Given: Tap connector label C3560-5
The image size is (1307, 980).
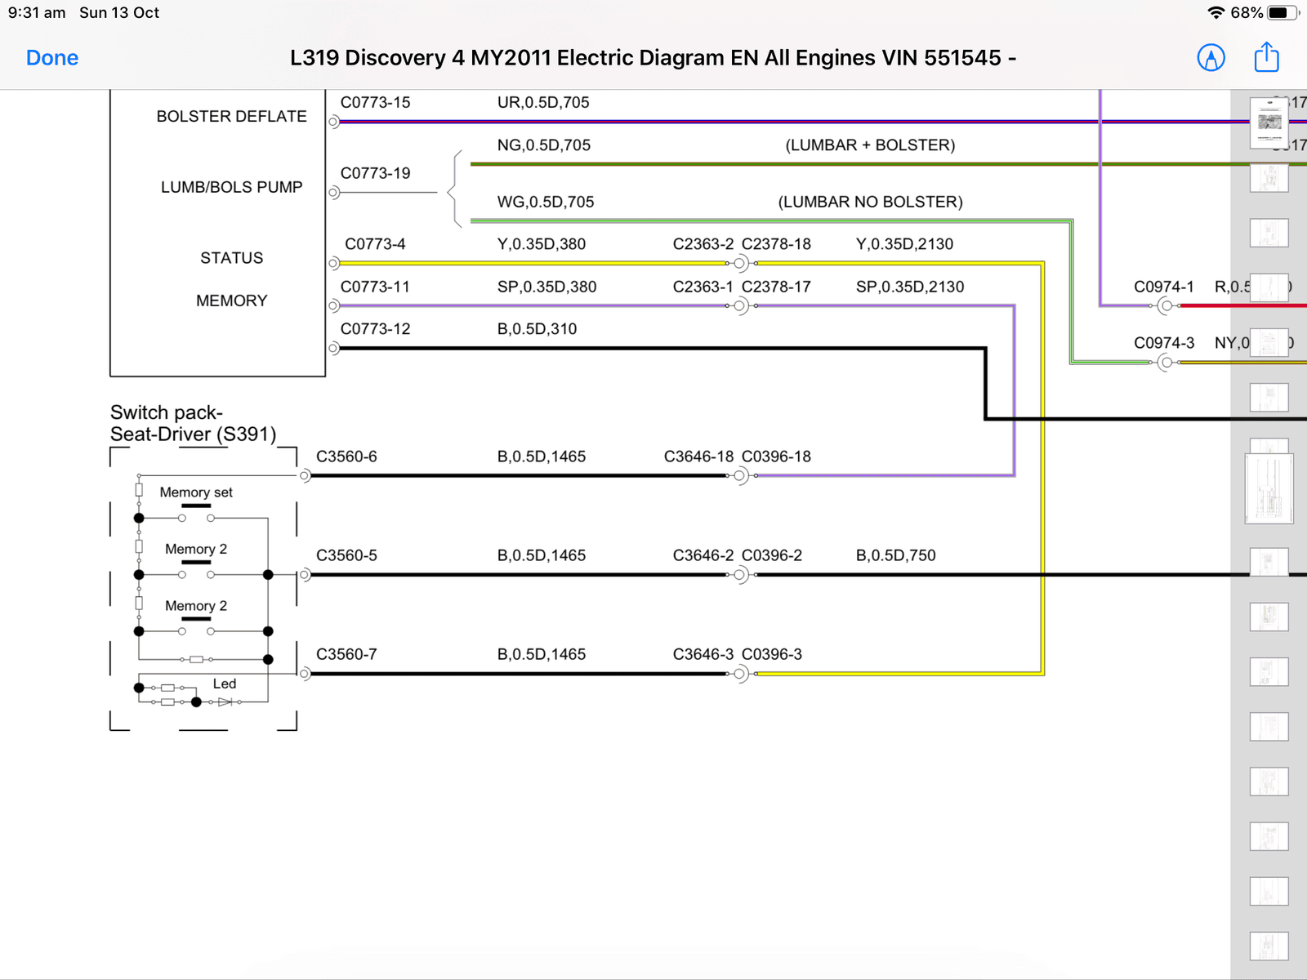Looking at the screenshot, I should point(346,555).
